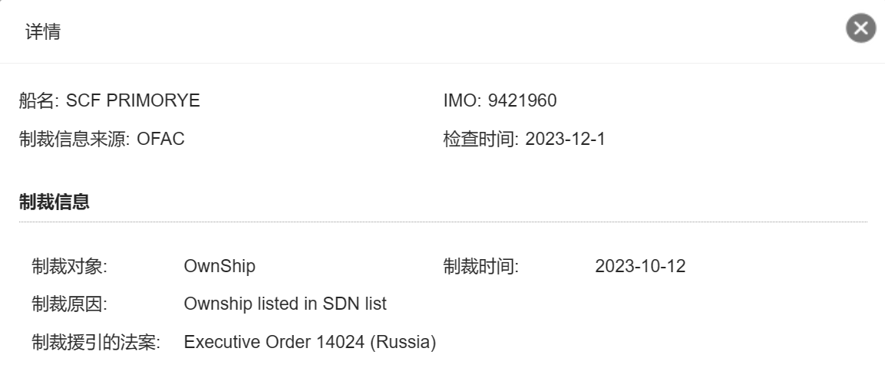Select the IMO number 9421960
Screen dimensions: 885x391
522,100
